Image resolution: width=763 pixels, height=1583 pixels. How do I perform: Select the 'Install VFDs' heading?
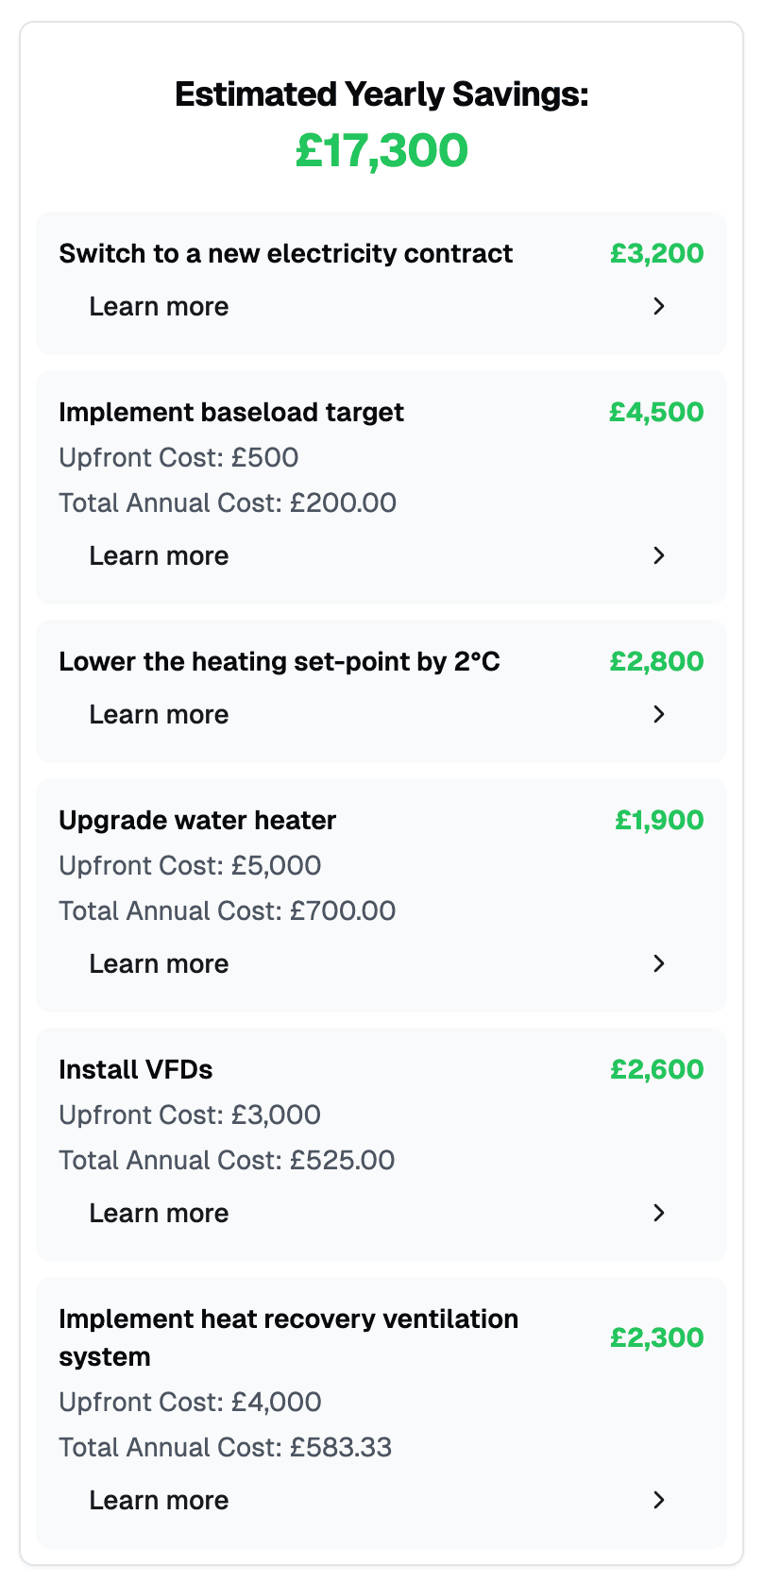pyautogui.click(x=136, y=1069)
